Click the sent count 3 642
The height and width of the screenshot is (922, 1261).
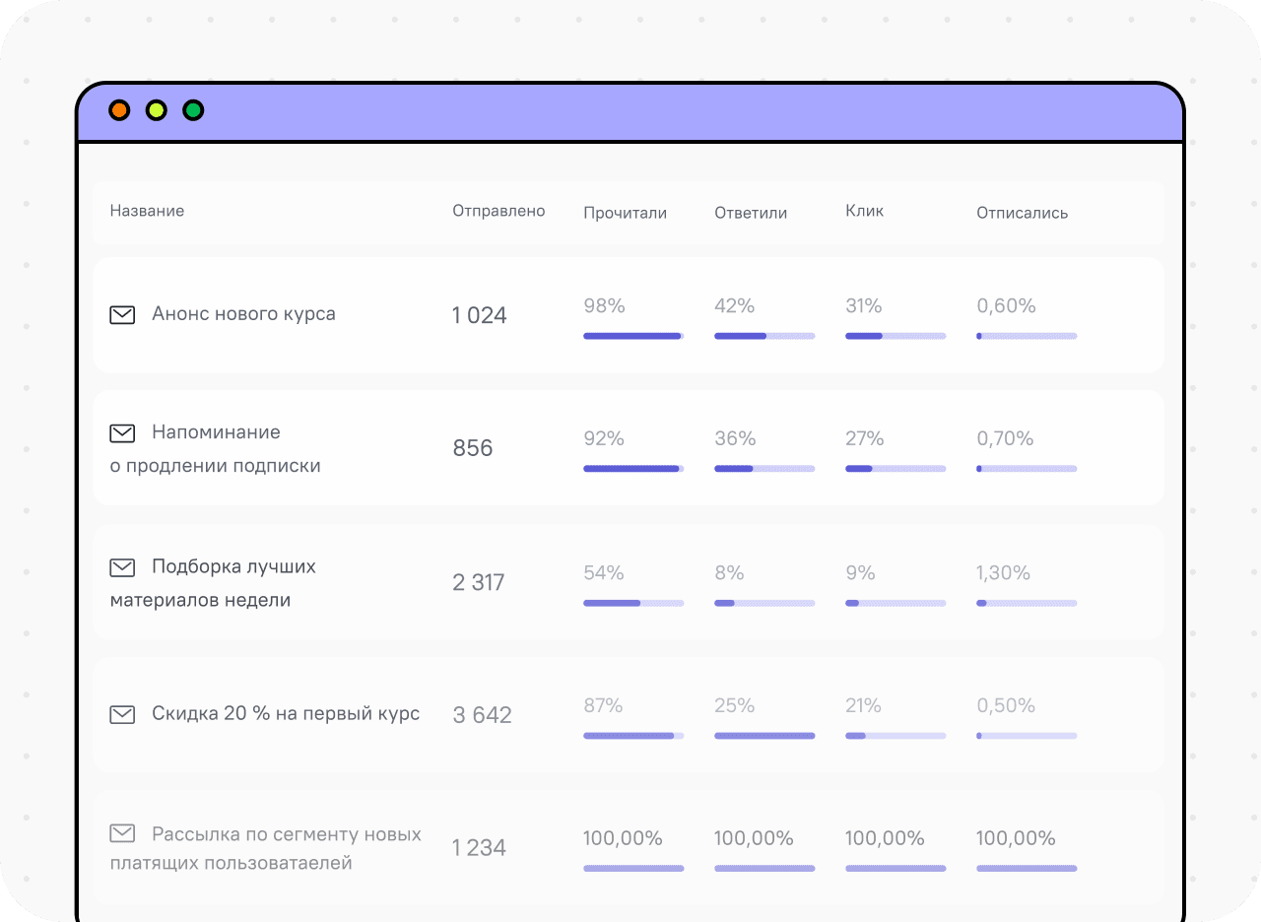(x=482, y=715)
